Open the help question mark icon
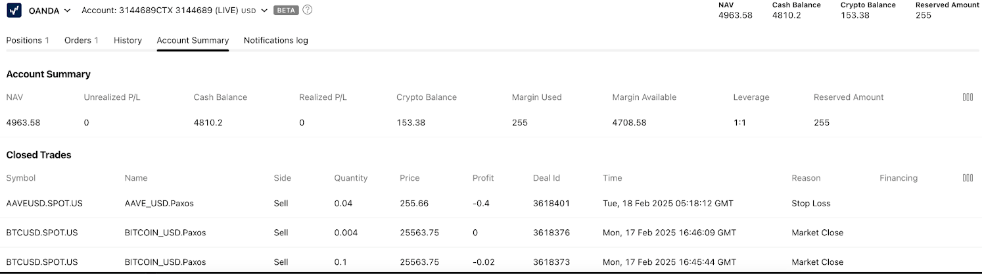Screen dimensions: 982x274 coord(307,11)
